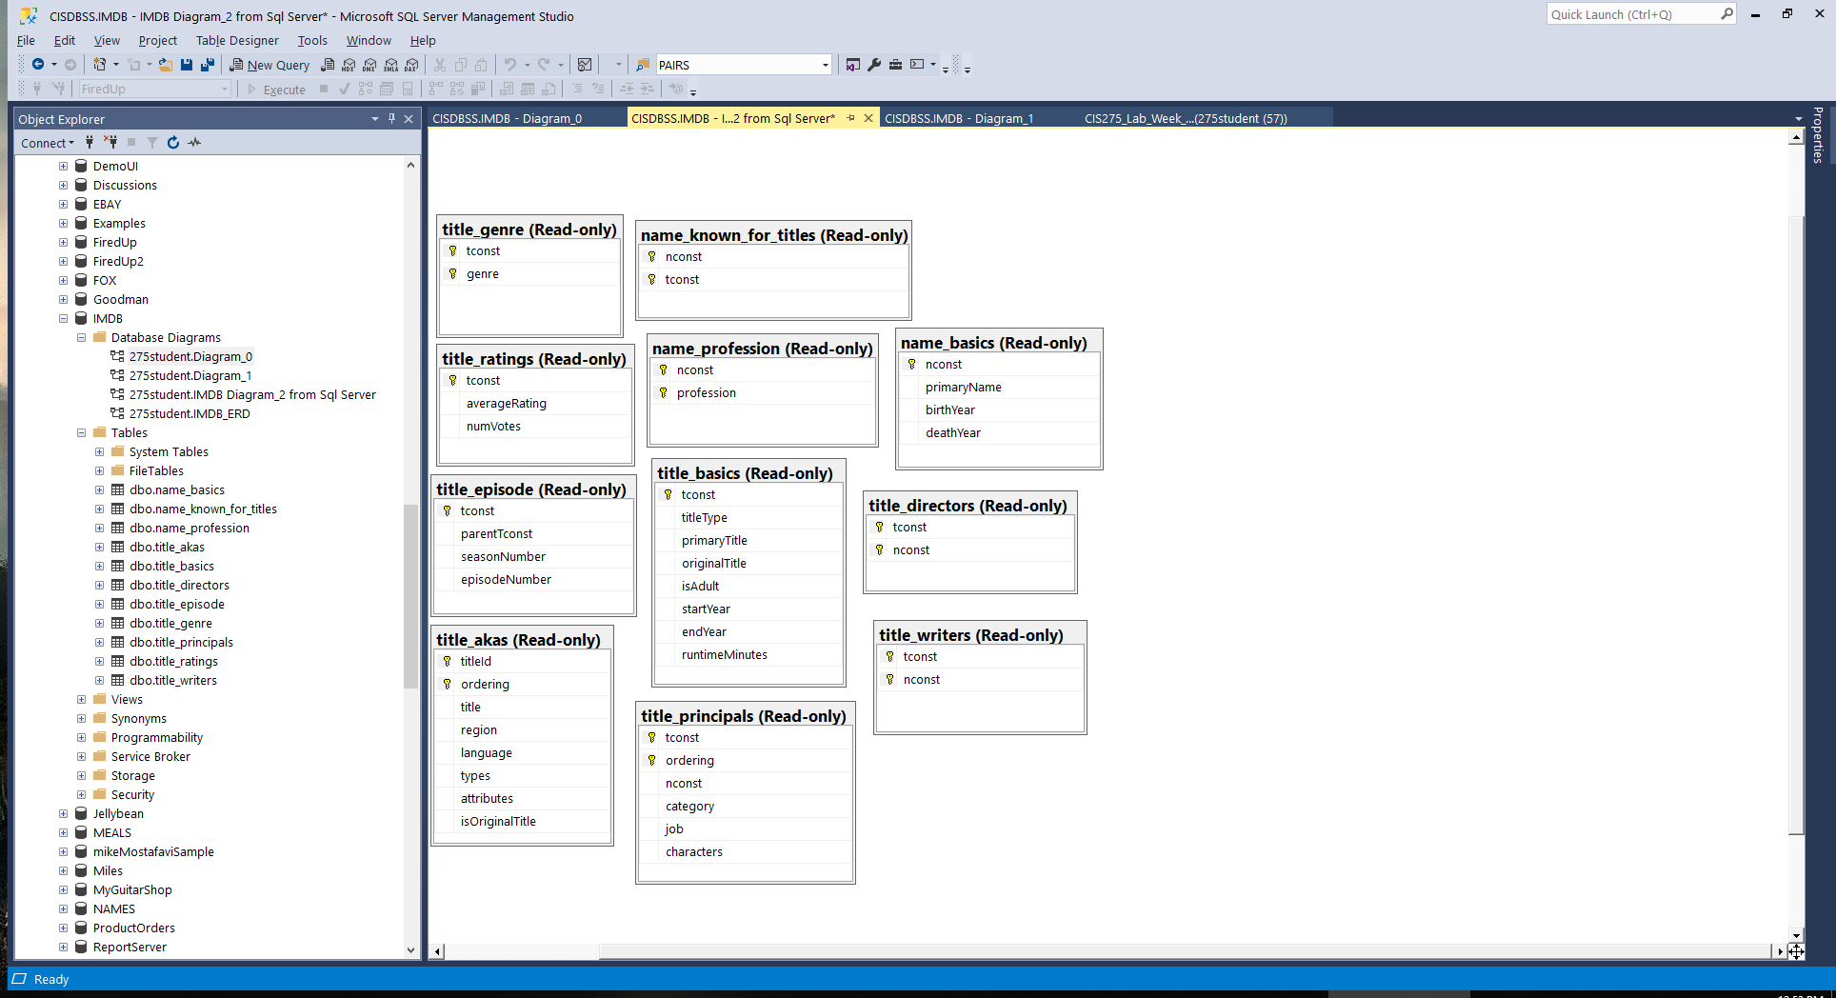Image resolution: width=1836 pixels, height=998 pixels.
Task: Click the Object Explorer vertical scrollbar
Action: (410, 595)
